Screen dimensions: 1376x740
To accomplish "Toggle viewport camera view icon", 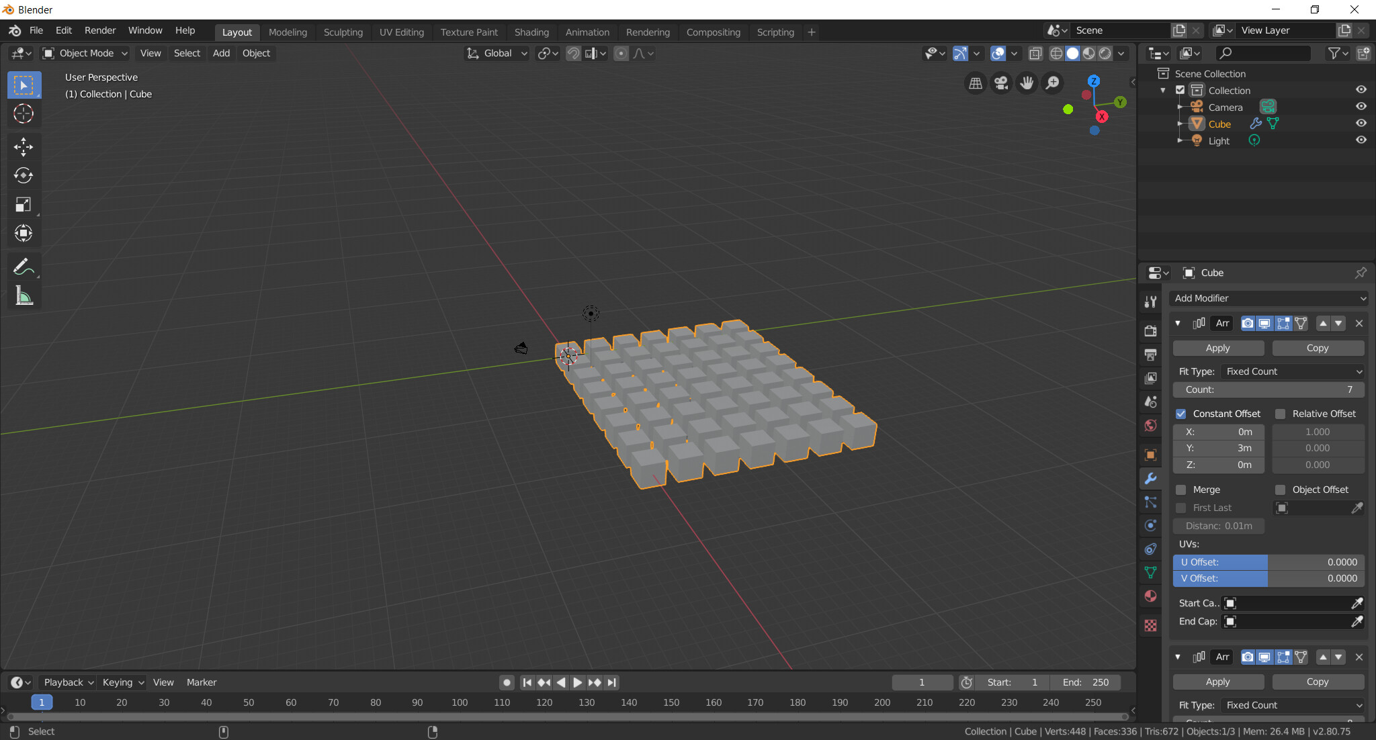I will pyautogui.click(x=1000, y=83).
